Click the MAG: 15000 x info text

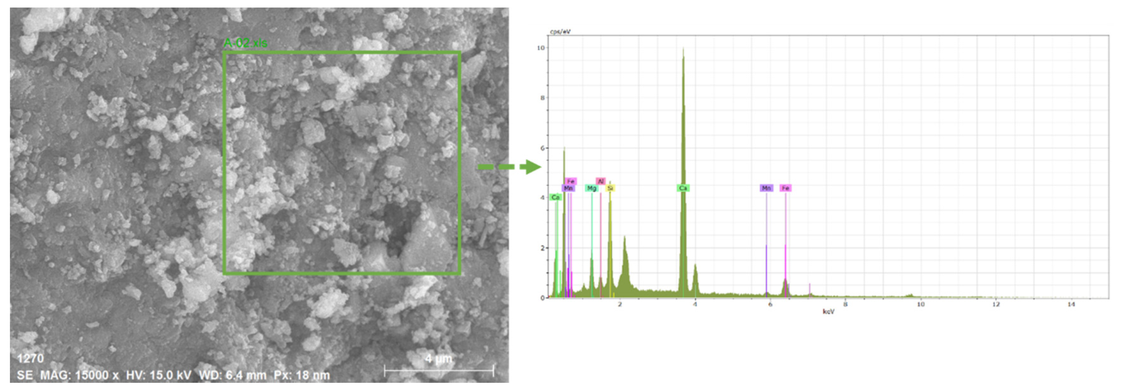[79, 376]
